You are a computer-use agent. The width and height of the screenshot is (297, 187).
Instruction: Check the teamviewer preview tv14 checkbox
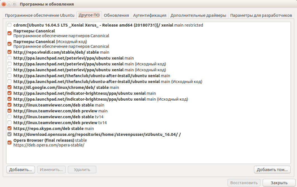tap(9, 123)
